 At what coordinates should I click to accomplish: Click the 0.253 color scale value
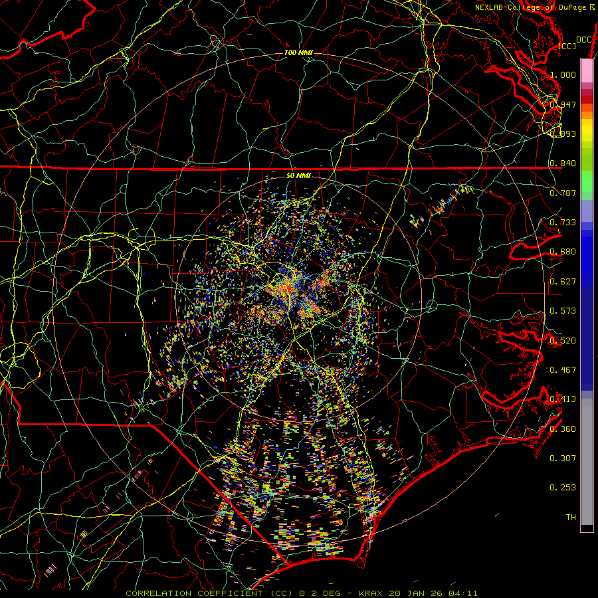pos(563,488)
